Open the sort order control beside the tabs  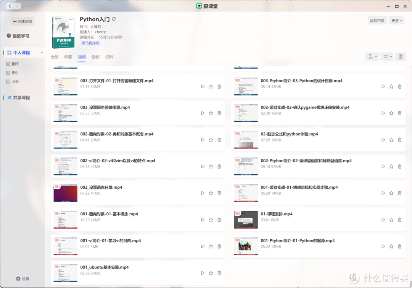point(372,56)
